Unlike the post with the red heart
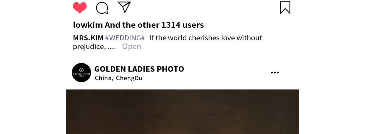Screen dimensions: 365x134 (80, 8)
